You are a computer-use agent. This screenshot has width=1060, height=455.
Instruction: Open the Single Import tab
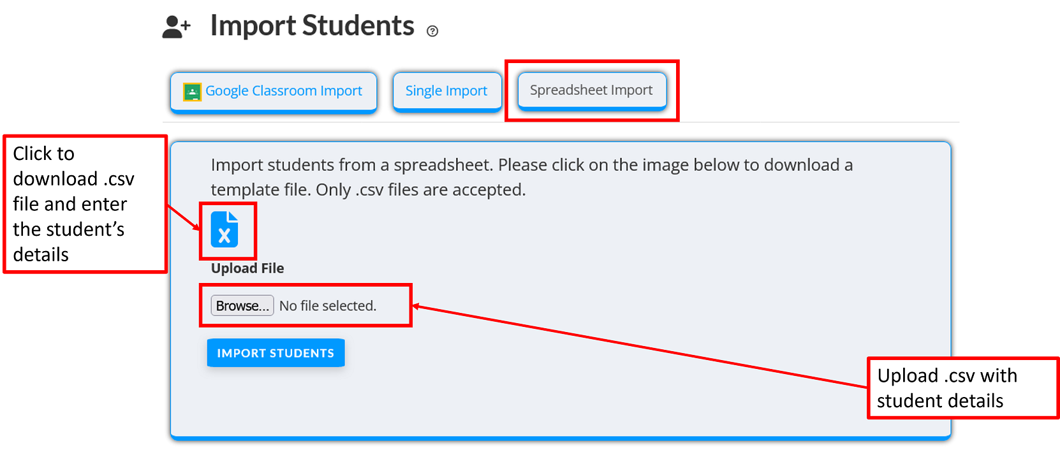point(446,90)
